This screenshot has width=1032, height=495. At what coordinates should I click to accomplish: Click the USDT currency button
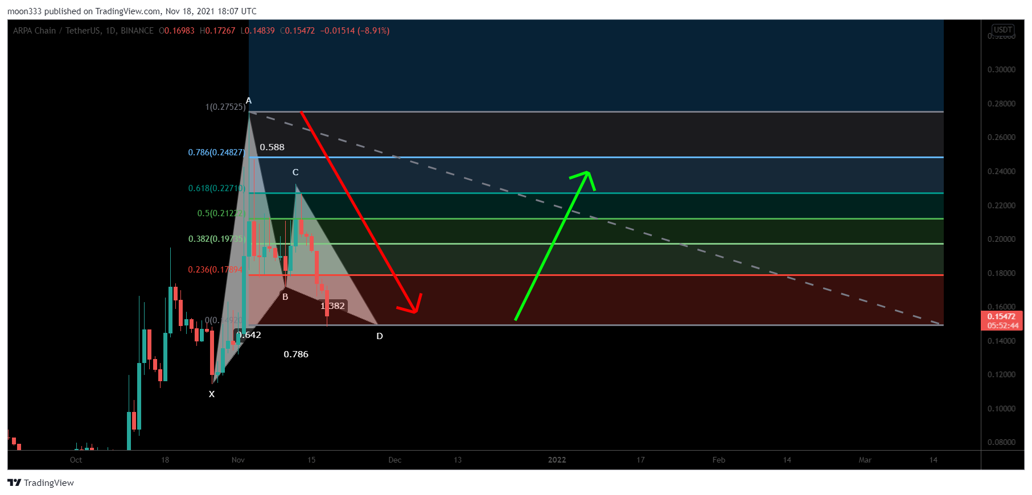point(1002,30)
